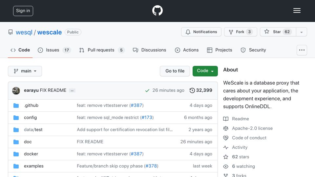Open the Projects tab
This screenshot has height=177, width=315.
[x=220, y=50]
